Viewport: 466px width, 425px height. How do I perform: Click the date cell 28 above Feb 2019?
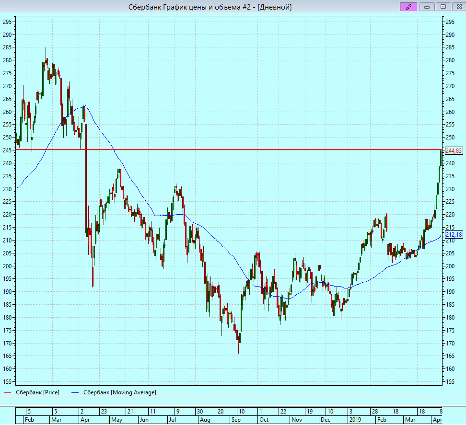pyautogui.click(x=381, y=411)
